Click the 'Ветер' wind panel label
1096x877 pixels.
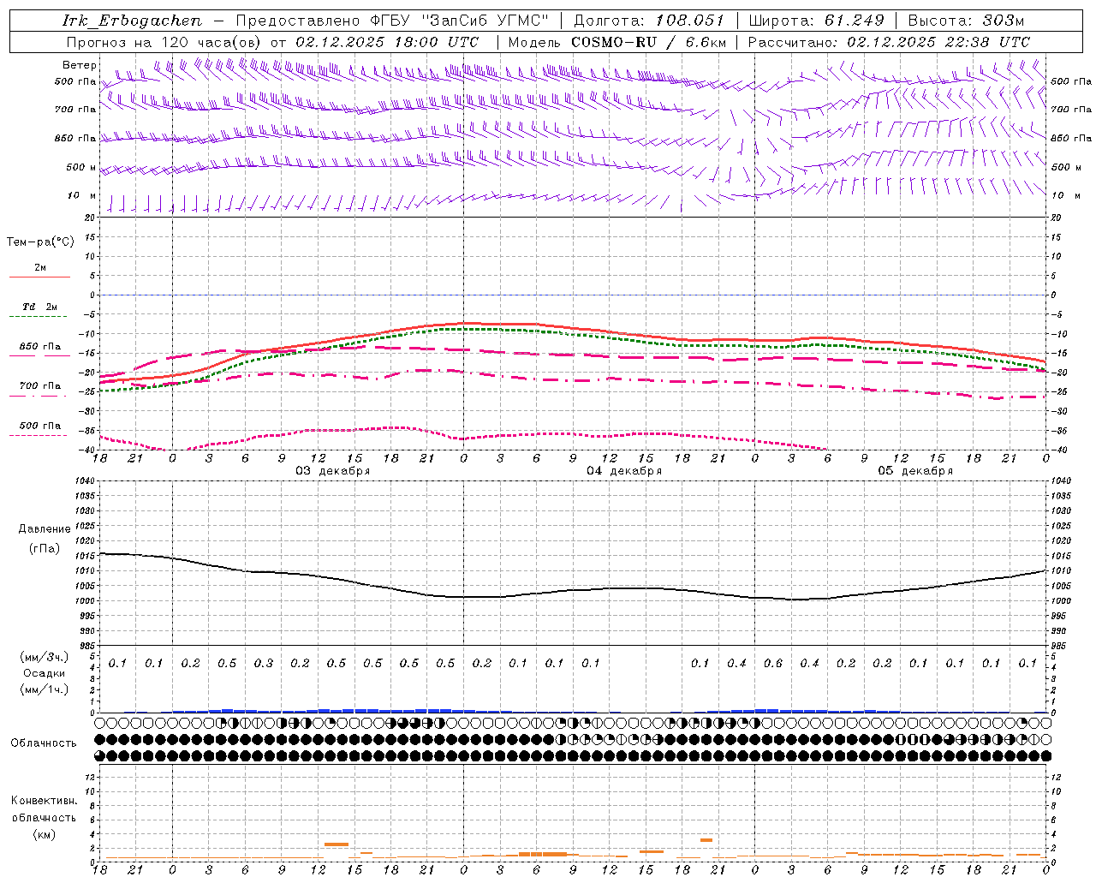point(80,65)
